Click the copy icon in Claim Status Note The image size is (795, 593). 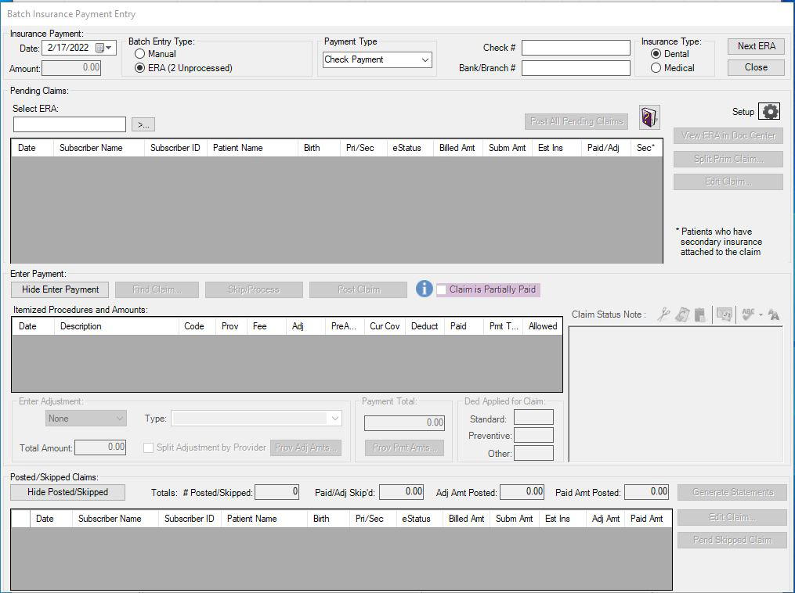[x=682, y=314]
